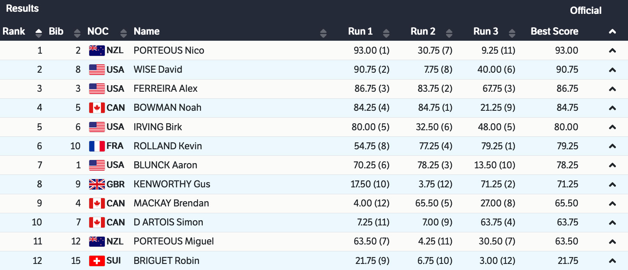Screen dimensions: 628x270
Task: Sort by Name using sort arrows
Action: (323, 33)
